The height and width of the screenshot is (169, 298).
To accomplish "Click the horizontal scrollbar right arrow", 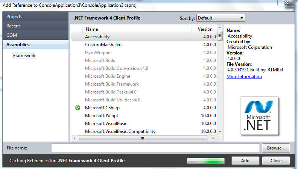I will 213,139.
